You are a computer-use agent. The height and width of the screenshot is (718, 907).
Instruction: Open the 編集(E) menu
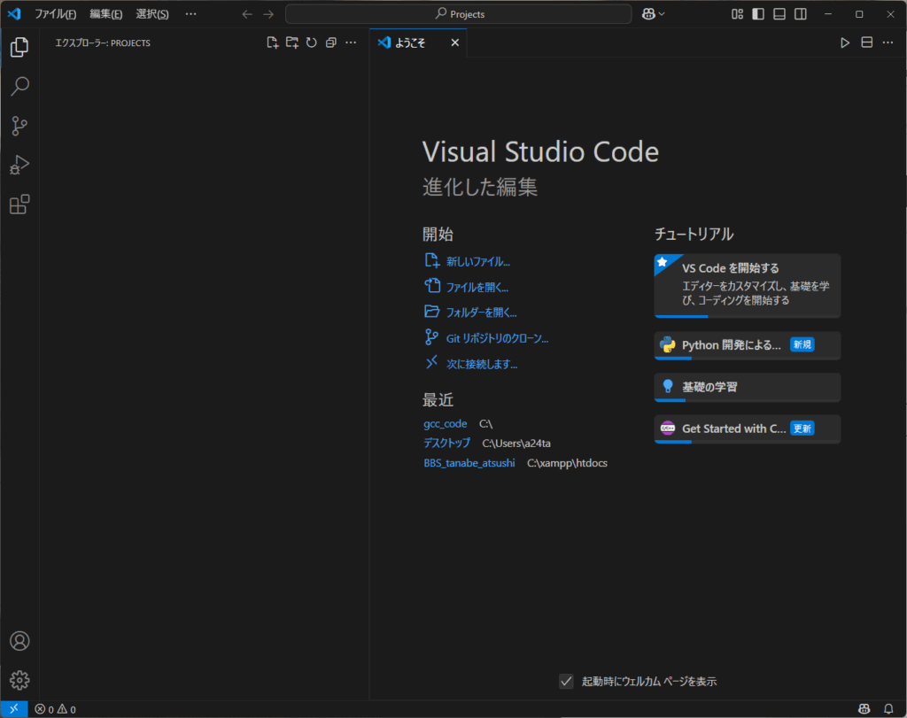point(106,14)
